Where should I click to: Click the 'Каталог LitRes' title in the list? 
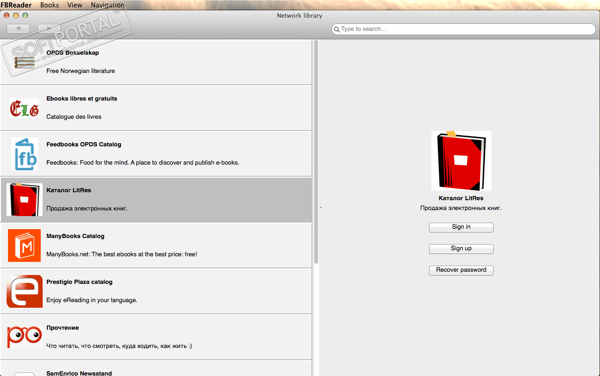point(69,190)
